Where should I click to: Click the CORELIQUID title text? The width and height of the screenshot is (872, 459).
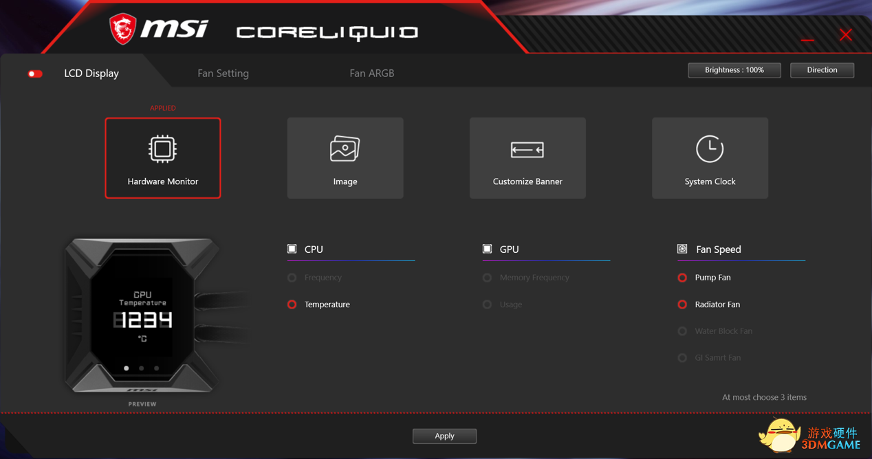tap(327, 32)
